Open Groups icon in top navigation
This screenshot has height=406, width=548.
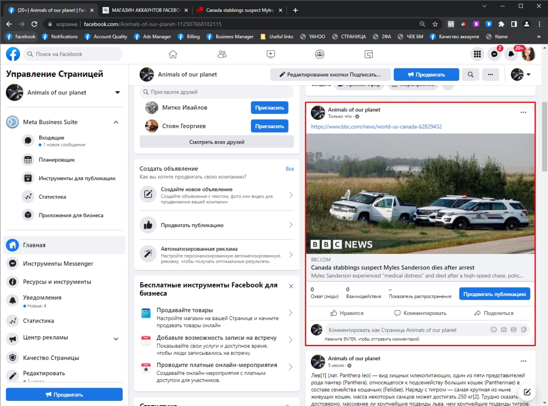pyautogui.click(x=319, y=54)
